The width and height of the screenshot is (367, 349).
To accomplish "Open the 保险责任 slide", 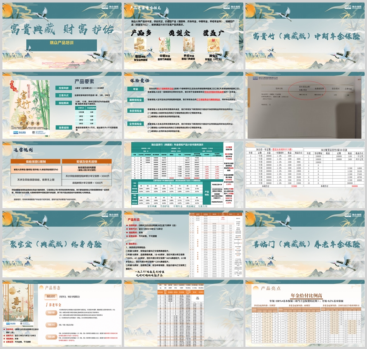I will pos(184,105).
